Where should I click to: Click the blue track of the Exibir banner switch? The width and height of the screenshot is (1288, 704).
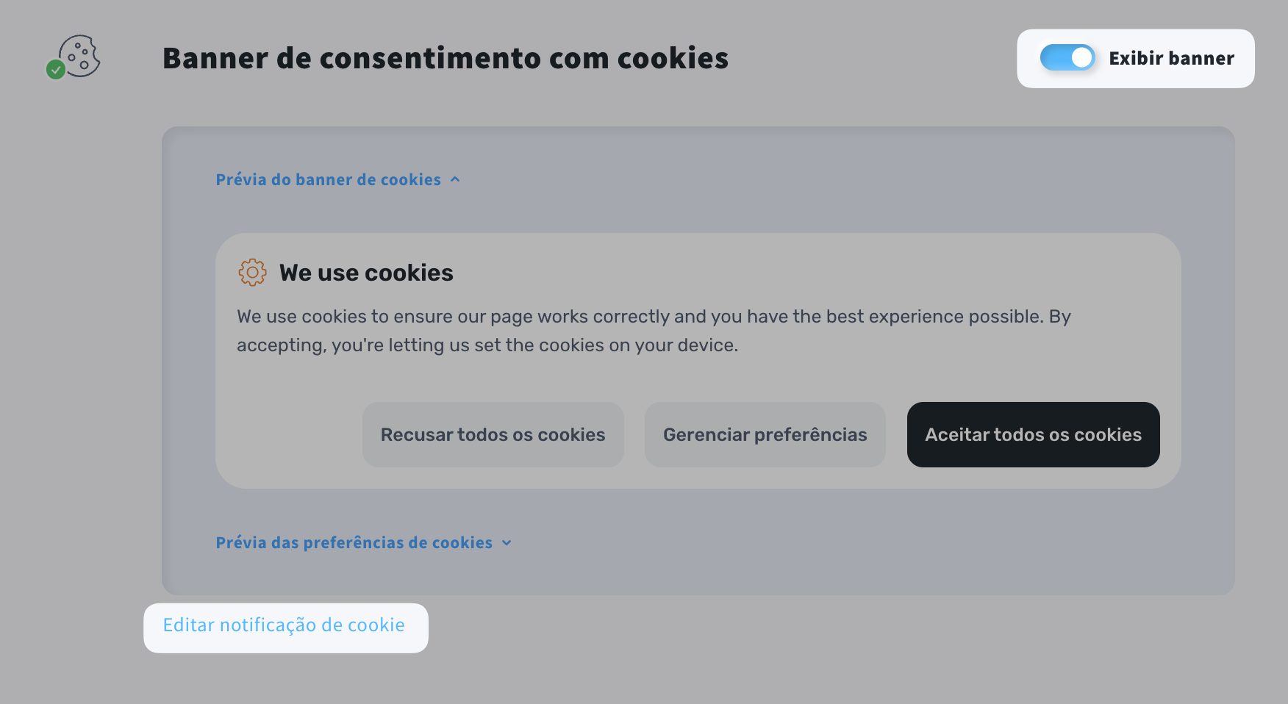1053,58
